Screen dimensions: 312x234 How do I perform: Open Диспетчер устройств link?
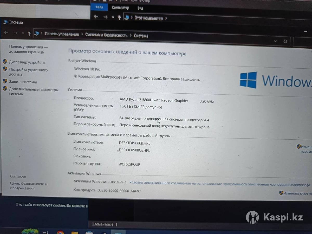[27, 62]
